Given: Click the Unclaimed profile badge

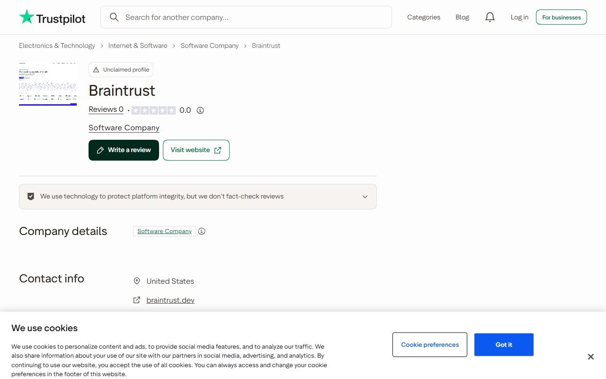Looking at the screenshot, I should [x=121, y=70].
